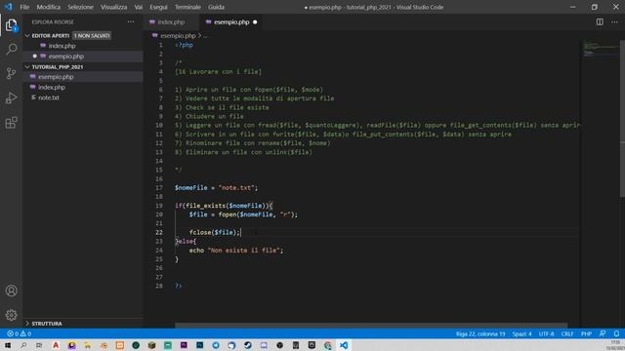Click the file_exists function call on line 19
Viewport: 625px width, 351px height.
pos(205,206)
